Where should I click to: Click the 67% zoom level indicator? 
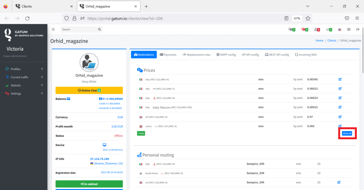(297, 18)
